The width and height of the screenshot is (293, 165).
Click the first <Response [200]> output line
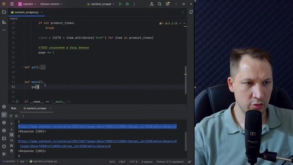point(32,132)
